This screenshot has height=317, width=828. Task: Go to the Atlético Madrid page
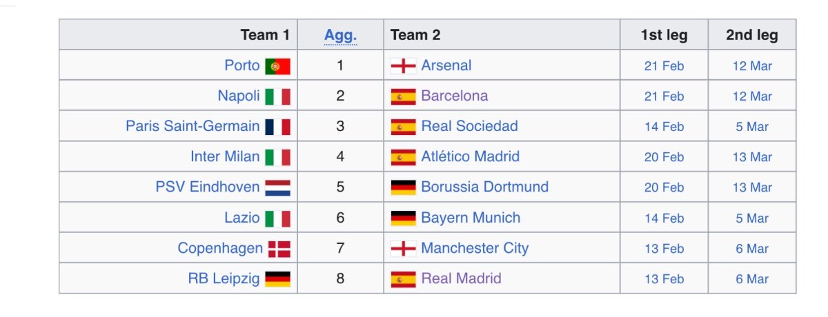[x=470, y=156]
